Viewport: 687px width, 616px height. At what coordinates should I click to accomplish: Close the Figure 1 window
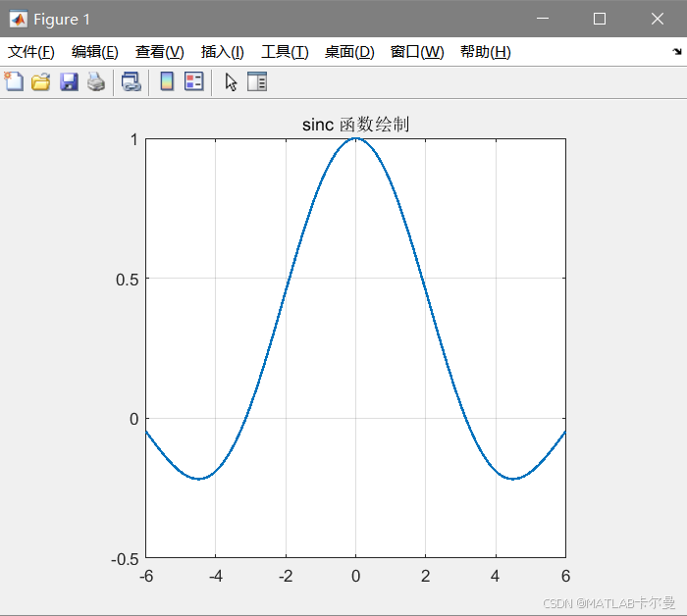click(x=658, y=19)
